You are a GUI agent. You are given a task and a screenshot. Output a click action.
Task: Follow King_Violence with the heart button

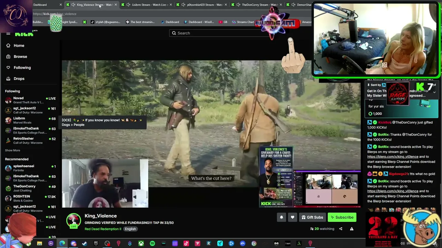click(292, 217)
